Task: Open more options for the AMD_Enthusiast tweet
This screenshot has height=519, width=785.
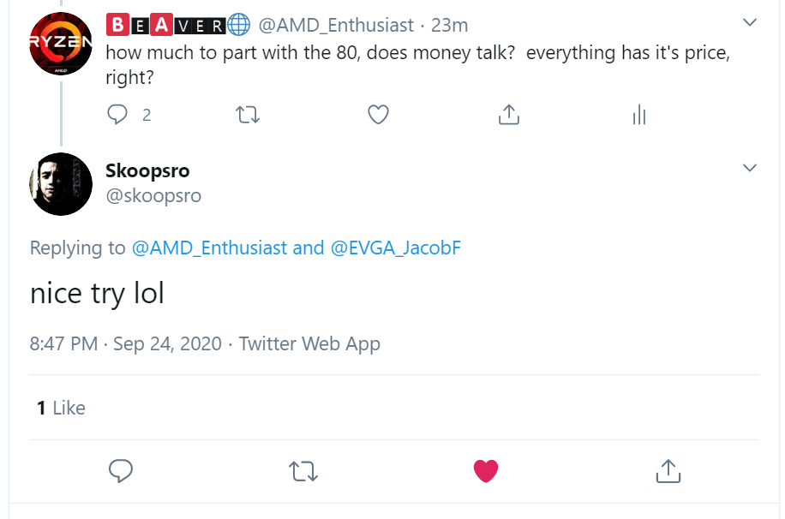Action: [750, 22]
